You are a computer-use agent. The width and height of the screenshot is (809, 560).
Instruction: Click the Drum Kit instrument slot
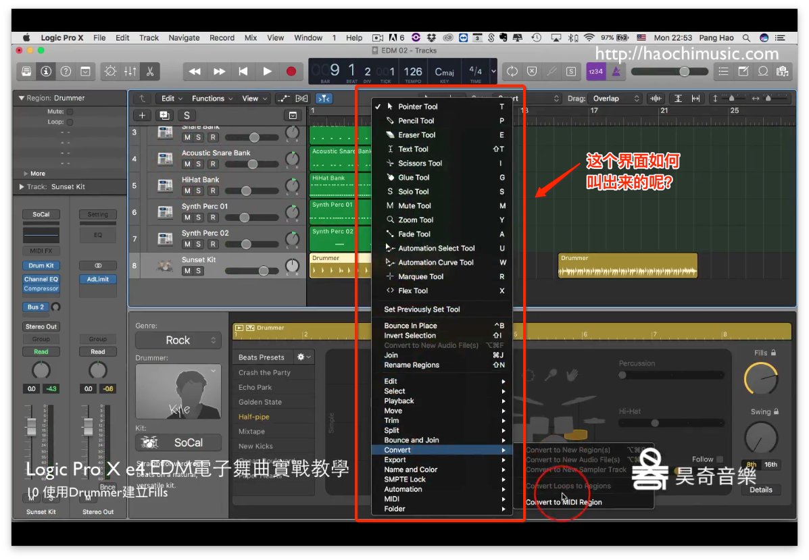41,265
